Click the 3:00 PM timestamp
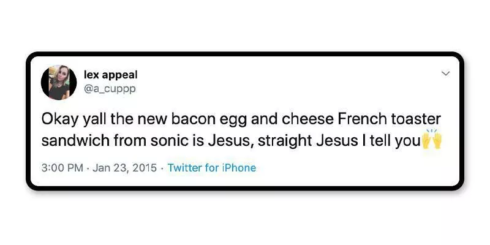490x245 pixels. click(61, 168)
